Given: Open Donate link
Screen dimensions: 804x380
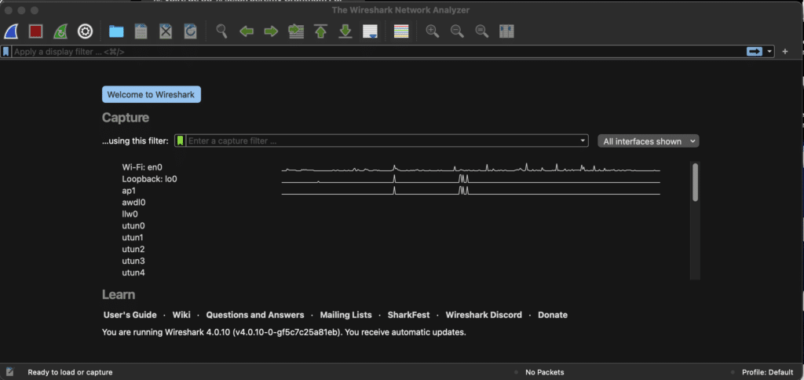Looking at the screenshot, I should tap(553, 315).
